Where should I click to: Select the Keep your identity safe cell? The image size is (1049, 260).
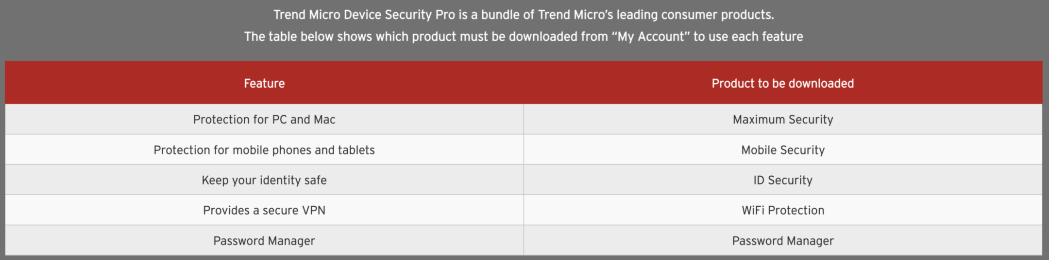[x=264, y=180]
